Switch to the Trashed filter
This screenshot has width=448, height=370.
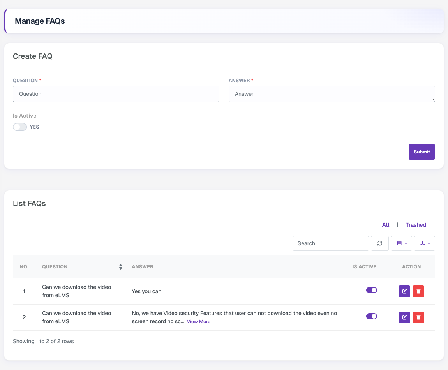(x=416, y=225)
